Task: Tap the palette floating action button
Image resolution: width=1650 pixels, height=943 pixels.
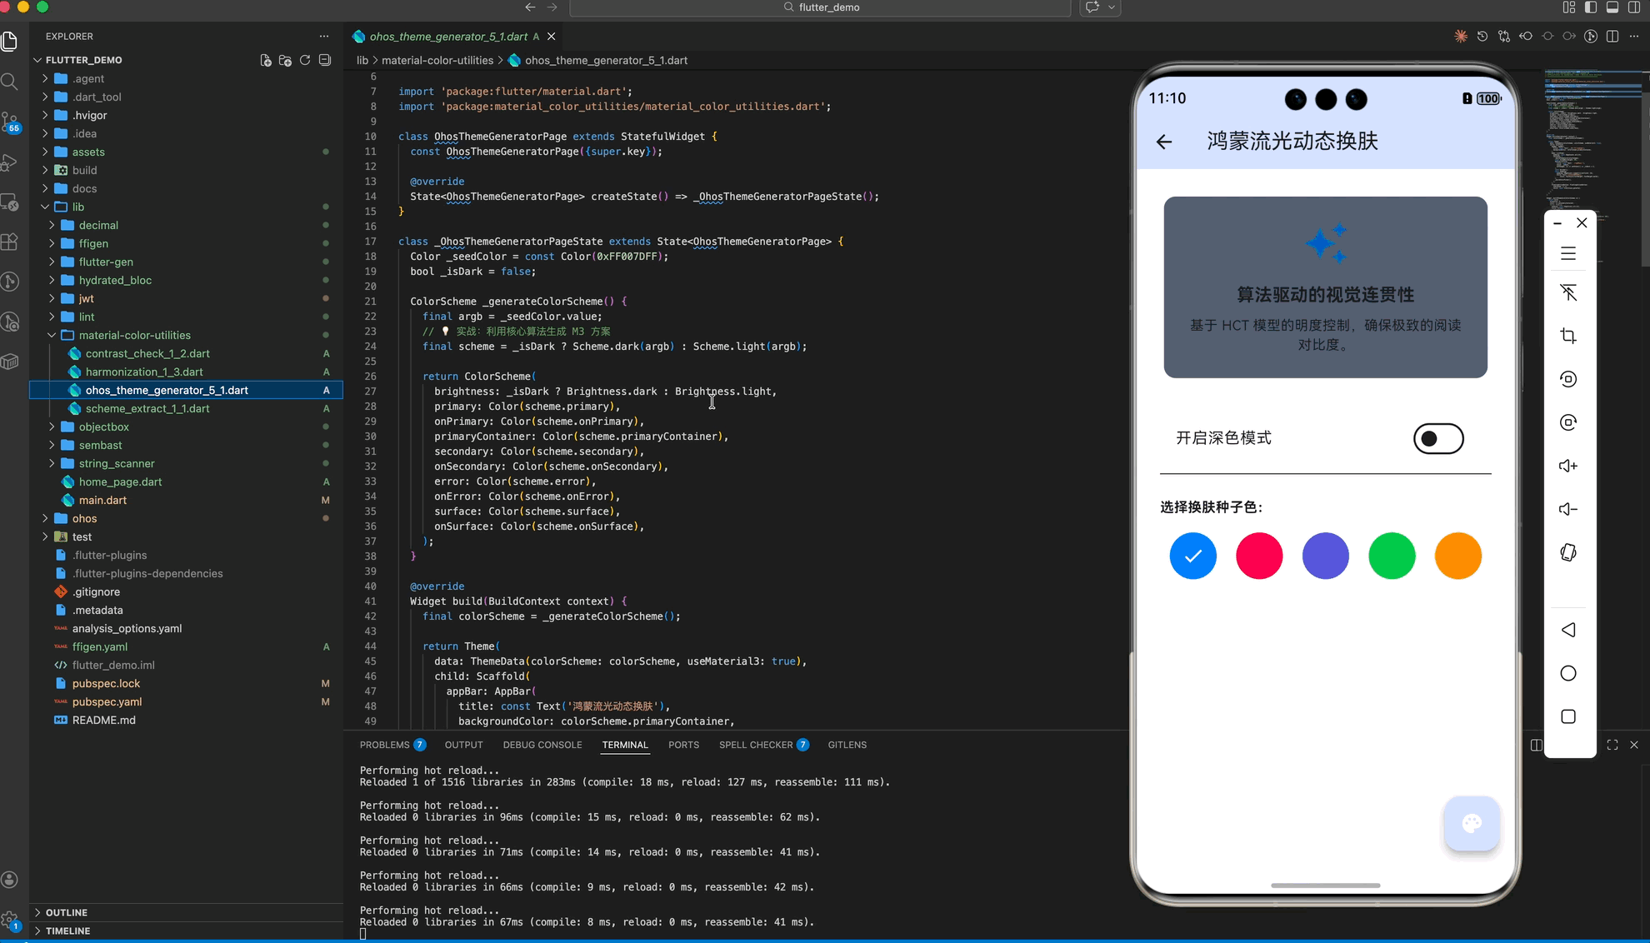Action: [x=1471, y=824]
